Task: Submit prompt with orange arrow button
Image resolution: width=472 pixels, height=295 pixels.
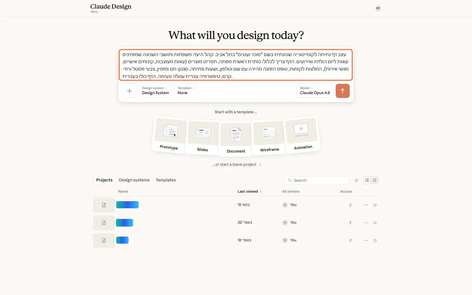Action: (342, 91)
